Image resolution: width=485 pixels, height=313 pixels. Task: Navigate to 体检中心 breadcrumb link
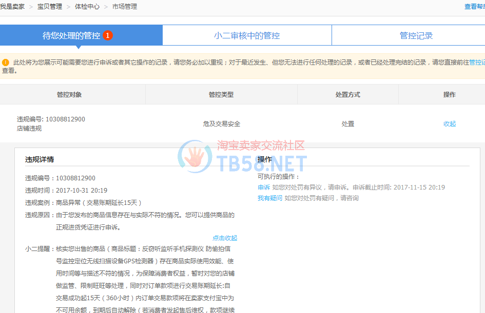pyautogui.click(x=87, y=7)
